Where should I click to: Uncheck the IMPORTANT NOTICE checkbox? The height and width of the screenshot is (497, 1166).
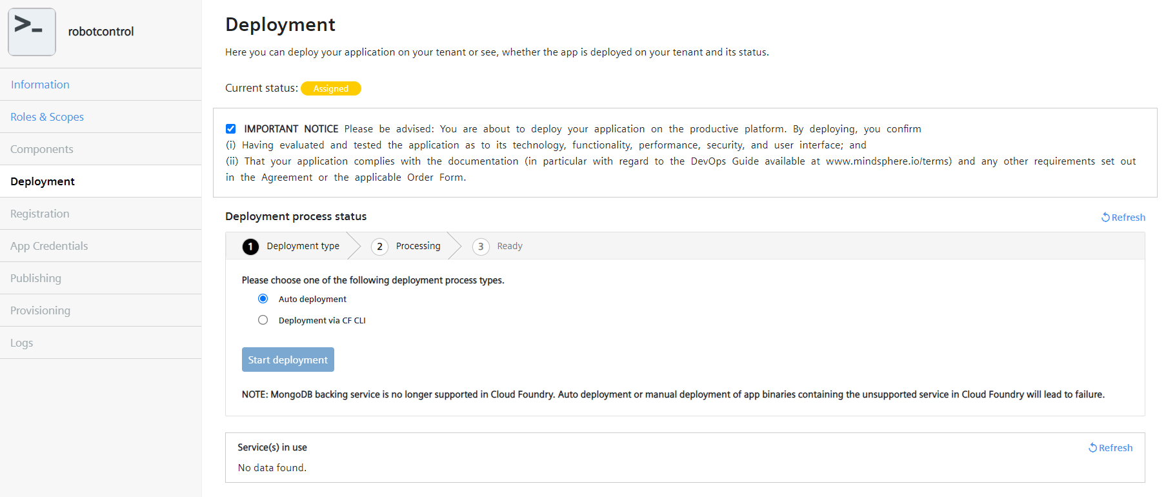[x=231, y=128]
